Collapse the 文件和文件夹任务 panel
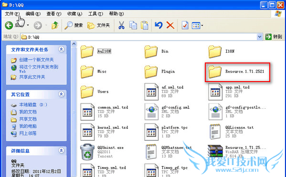The image size is (286, 177). click(x=61, y=49)
